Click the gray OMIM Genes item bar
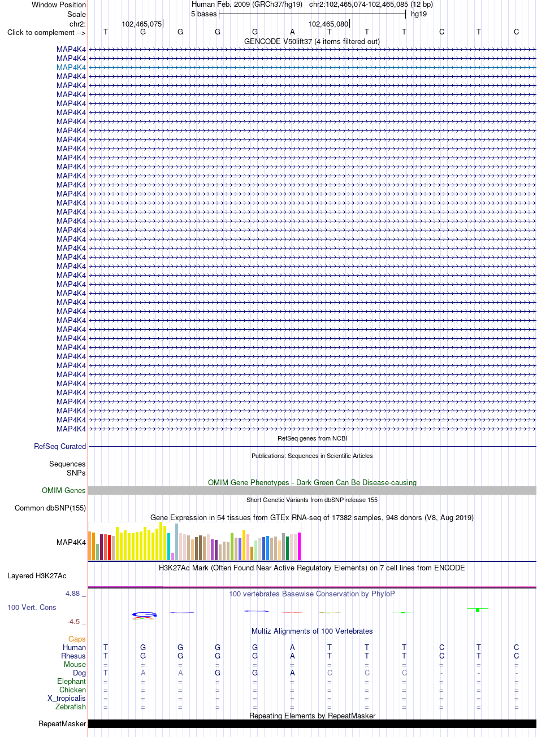The image size is (537, 737). coord(312,491)
